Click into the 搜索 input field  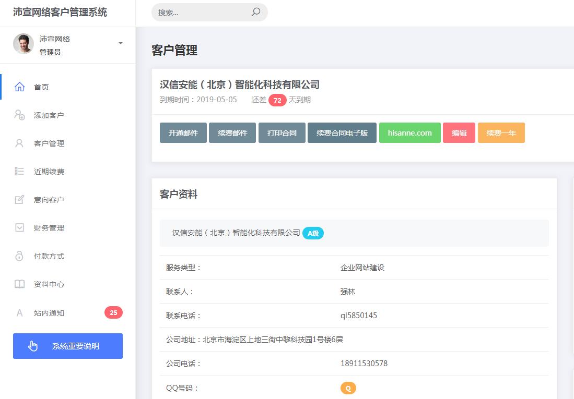(201, 13)
